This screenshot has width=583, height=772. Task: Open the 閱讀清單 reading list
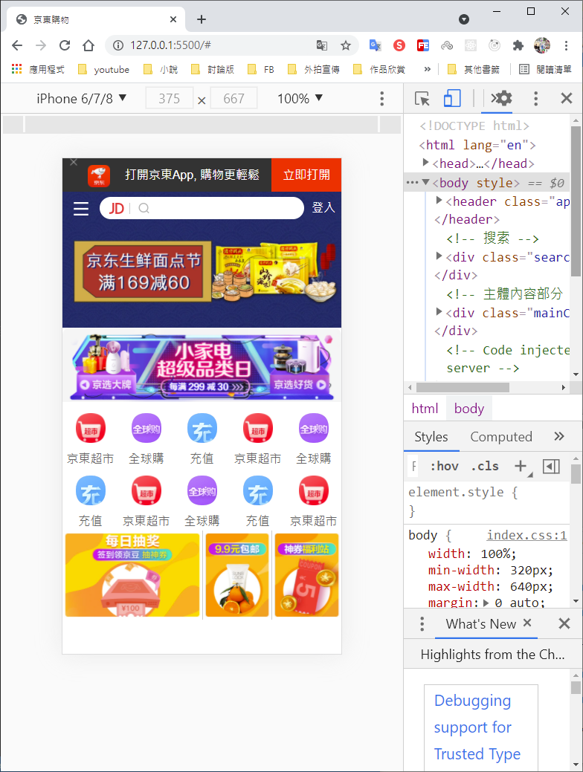tap(546, 69)
